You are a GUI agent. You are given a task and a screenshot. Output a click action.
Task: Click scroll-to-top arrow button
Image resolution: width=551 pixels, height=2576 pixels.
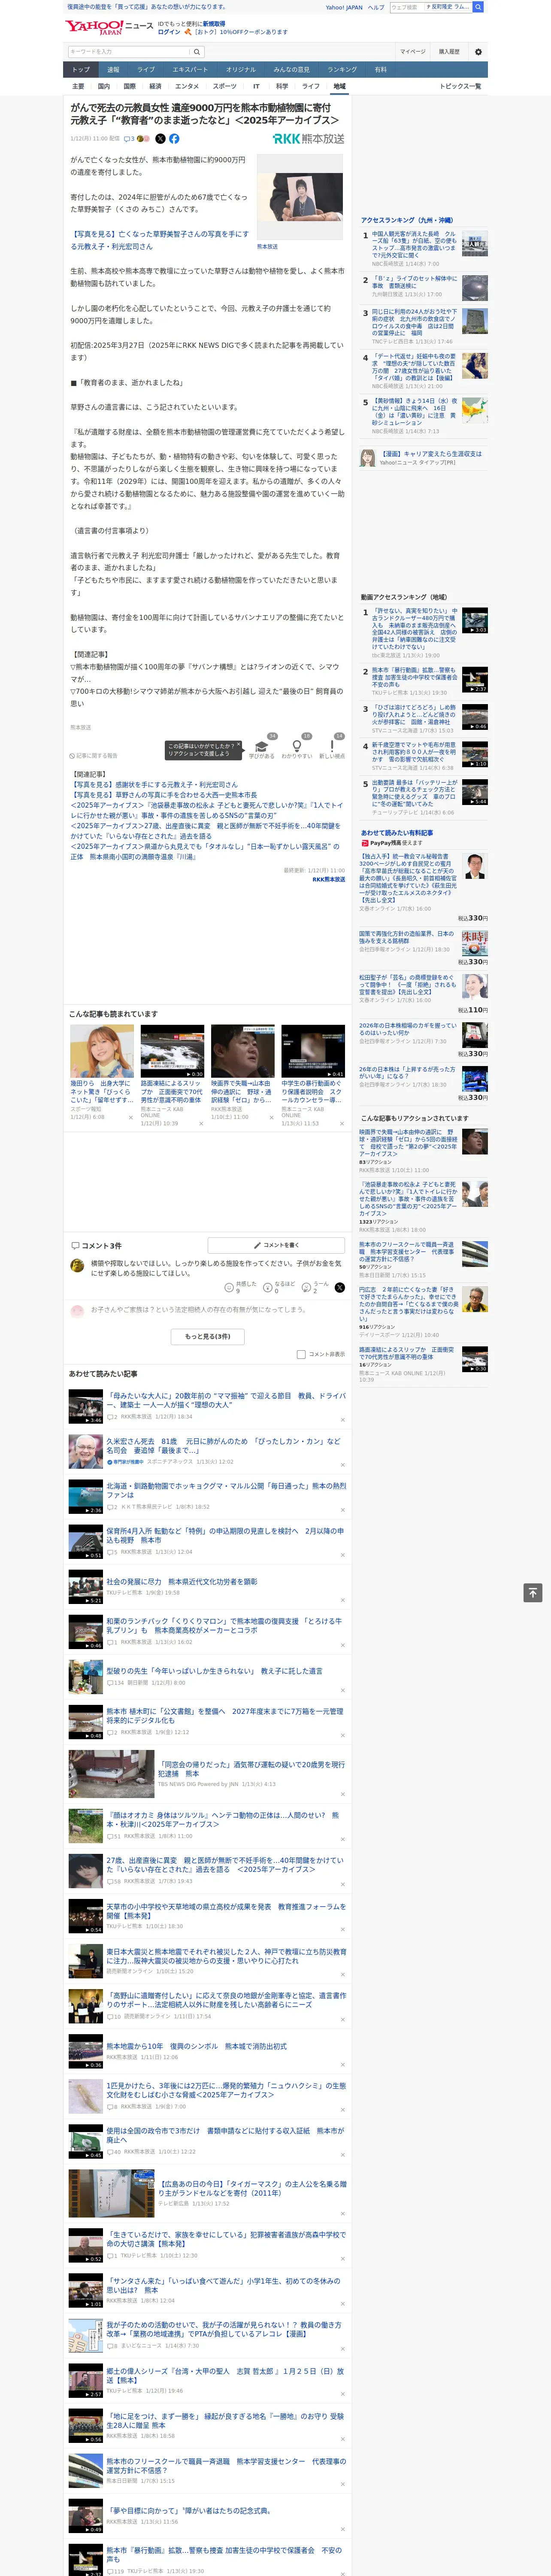533,1593
